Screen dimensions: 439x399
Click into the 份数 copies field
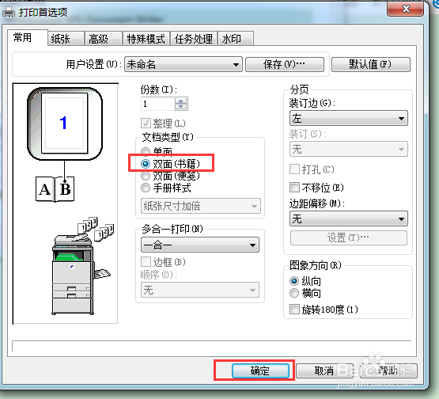click(158, 104)
